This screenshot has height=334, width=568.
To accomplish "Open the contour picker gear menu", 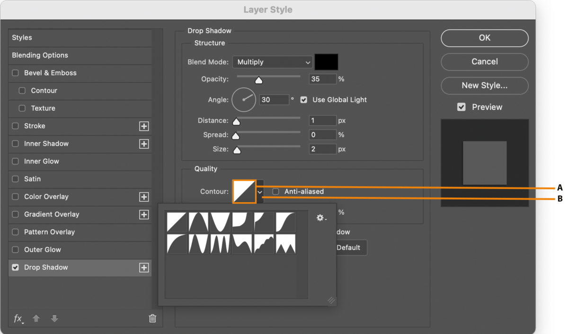I will tap(320, 218).
